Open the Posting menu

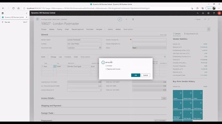click(59, 29)
